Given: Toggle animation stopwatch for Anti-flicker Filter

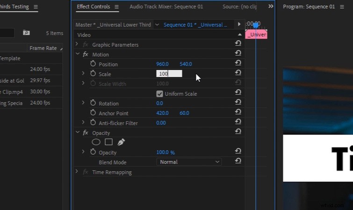Looking at the screenshot, I should [x=93, y=122].
